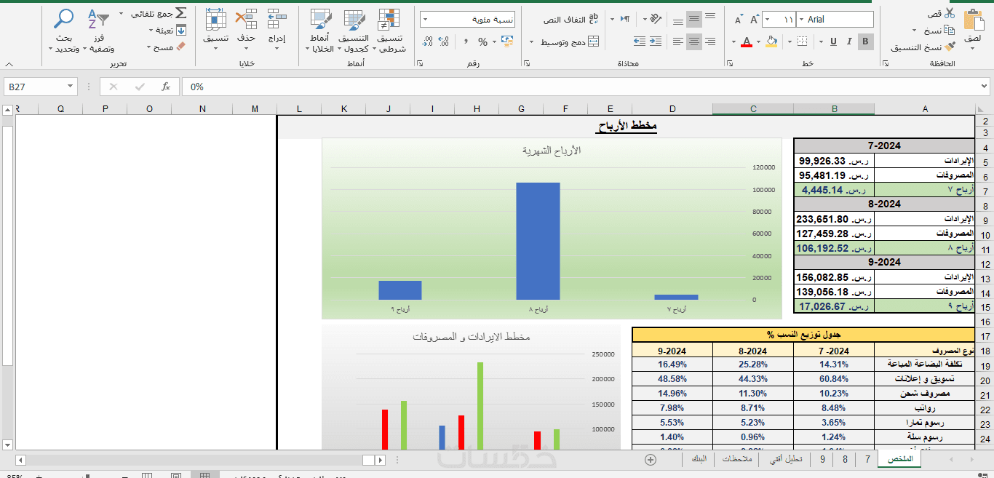The width and height of the screenshot is (994, 478).
Task: Open the number format (نسبة مئوية) combo box
Action: click(x=467, y=20)
